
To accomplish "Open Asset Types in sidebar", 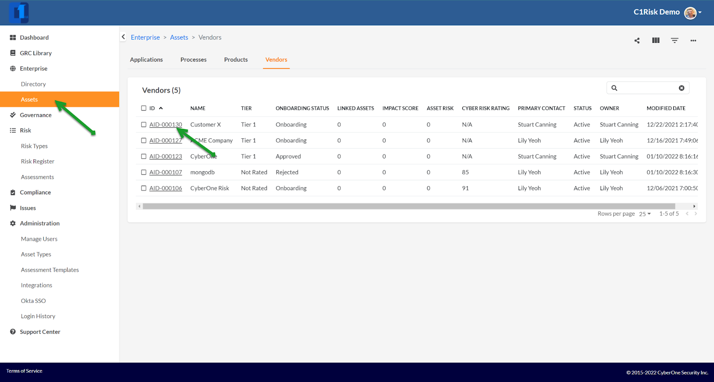I will 36,254.
